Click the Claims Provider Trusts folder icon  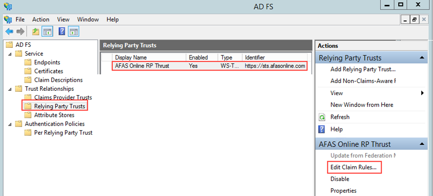tap(28, 97)
